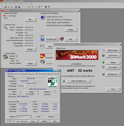Click Change... under Testing Options

coord(31,63)
